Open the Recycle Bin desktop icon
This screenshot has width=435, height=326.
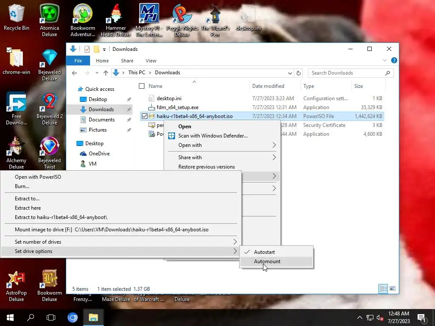coord(17,17)
